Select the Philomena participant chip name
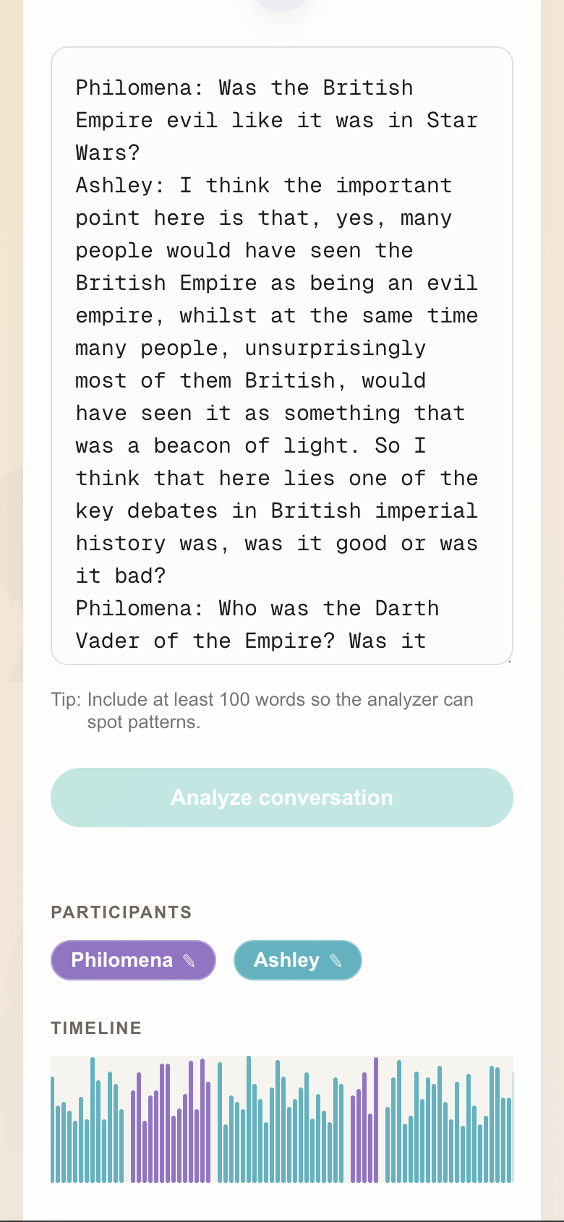Image resolution: width=564 pixels, height=1222 pixels. point(122,960)
